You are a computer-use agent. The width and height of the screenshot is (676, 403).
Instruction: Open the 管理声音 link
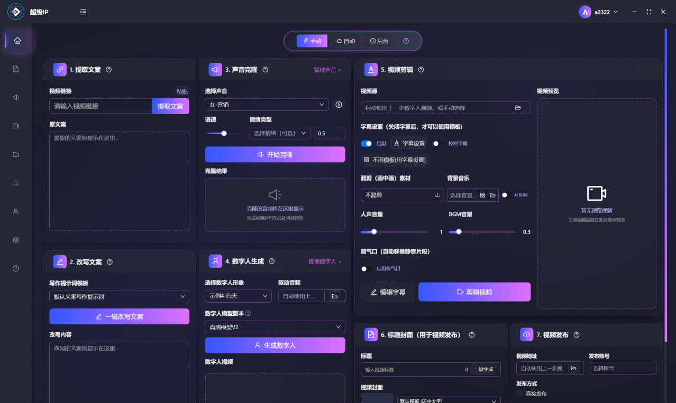pyautogui.click(x=327, y=70)
